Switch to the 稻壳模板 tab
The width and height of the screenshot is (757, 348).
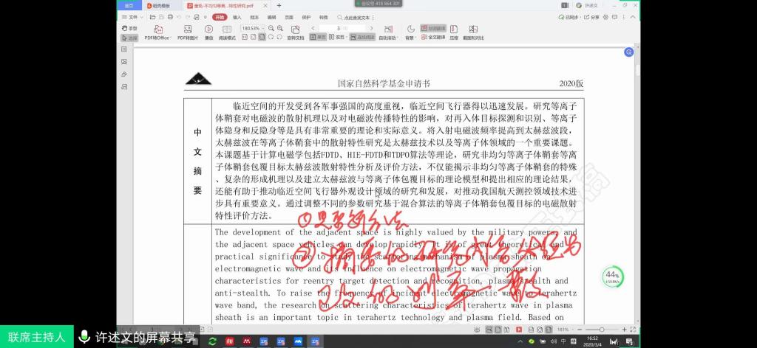[159, 4]
